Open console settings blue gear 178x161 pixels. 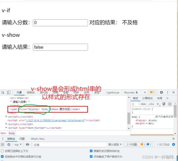pos(173,144)
